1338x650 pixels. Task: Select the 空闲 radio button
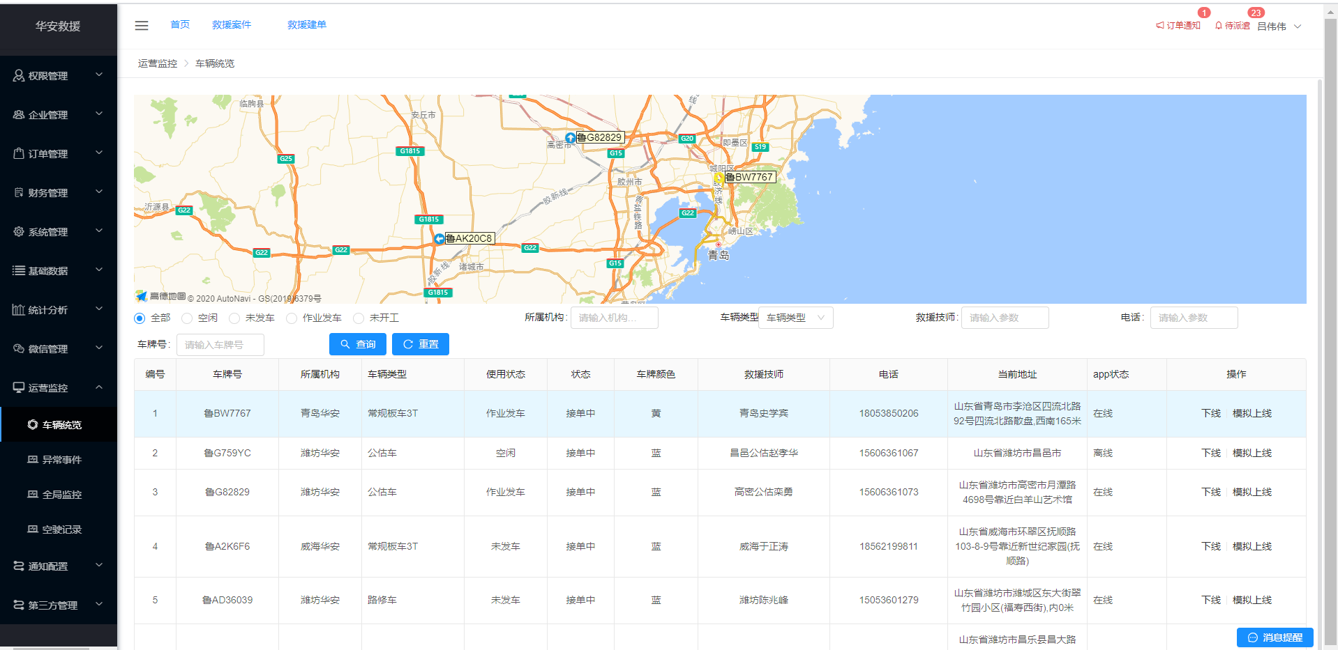click(x=187, y=318)
